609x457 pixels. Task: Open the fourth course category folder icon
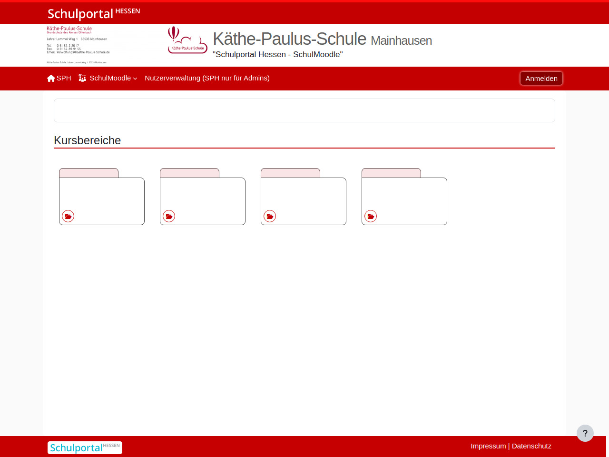coord(371,216)
